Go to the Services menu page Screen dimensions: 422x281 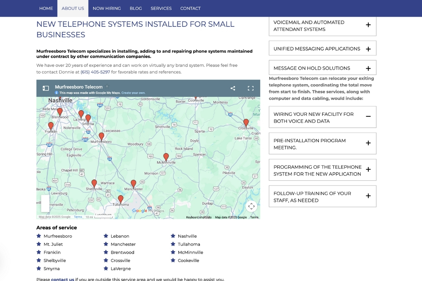pos(161,8)
